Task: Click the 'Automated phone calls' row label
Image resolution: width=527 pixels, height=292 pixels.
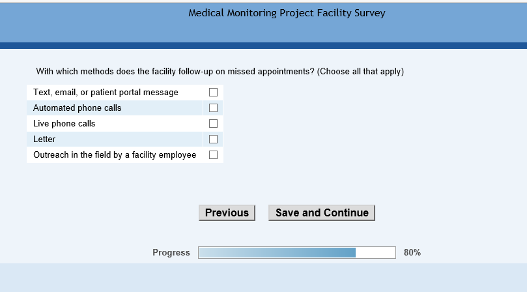Action: pos(77,108)
